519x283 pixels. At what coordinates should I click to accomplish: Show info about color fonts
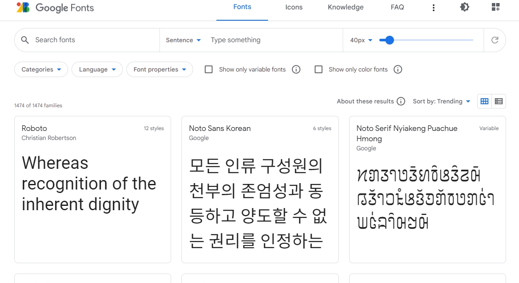398,69
